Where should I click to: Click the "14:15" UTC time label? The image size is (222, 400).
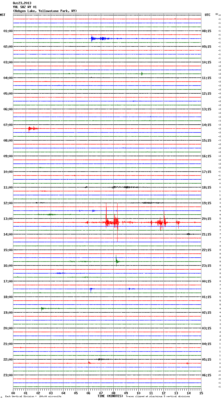[x=207, y=125]
